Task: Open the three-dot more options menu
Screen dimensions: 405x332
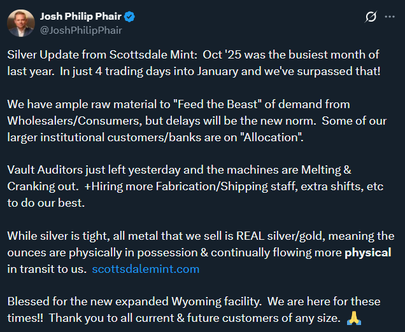Action: tap(390, 17)
